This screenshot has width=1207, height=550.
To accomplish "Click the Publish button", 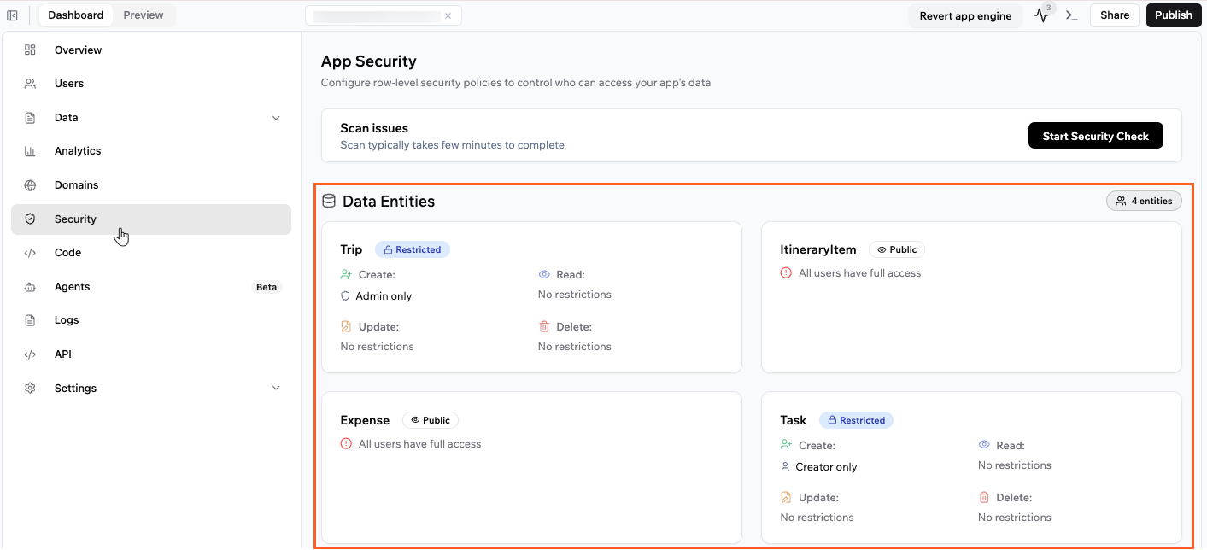I will pos(1173,15).
